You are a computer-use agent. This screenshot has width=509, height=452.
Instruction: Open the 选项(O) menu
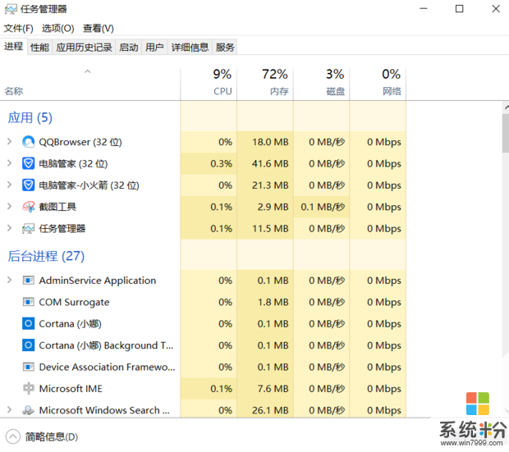(x=58, y=29)
